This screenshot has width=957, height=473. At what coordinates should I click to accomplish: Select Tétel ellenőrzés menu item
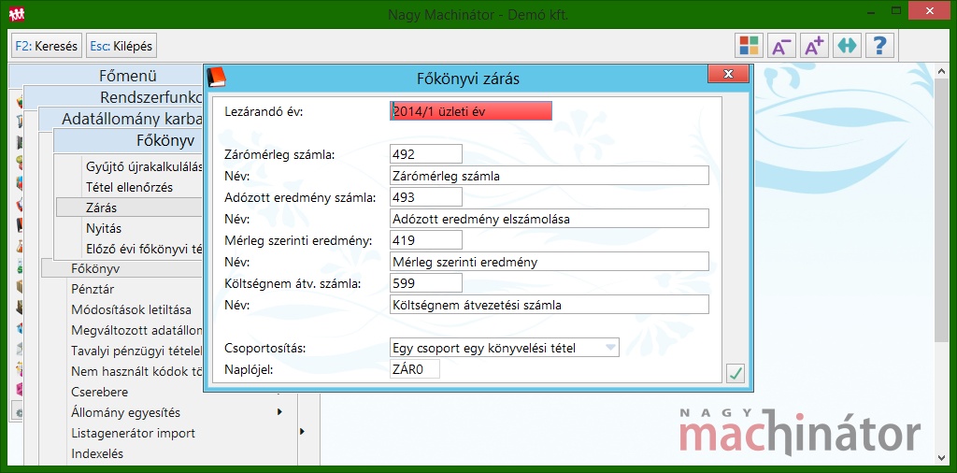click(x=129, y=187)
